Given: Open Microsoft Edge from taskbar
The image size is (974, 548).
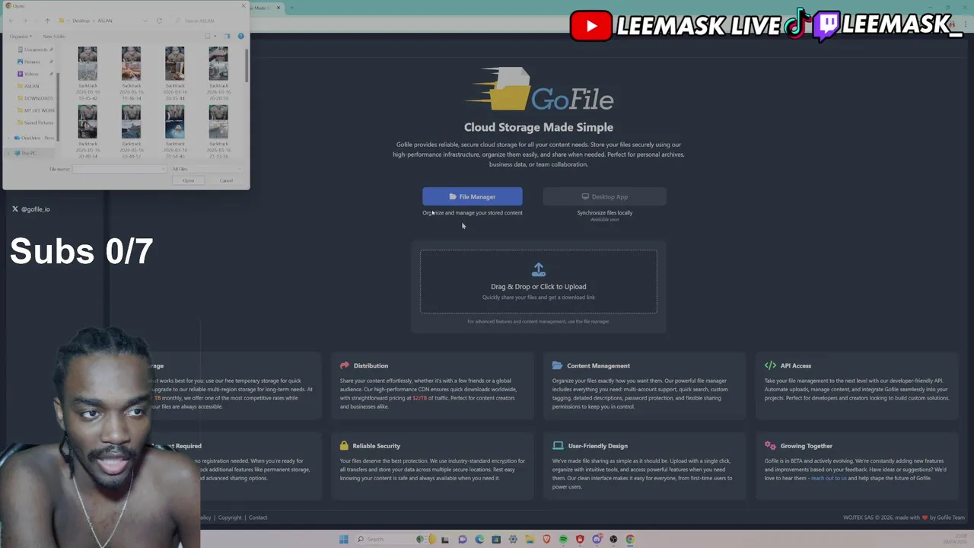Looking at the screenshot, I should 479,540.
